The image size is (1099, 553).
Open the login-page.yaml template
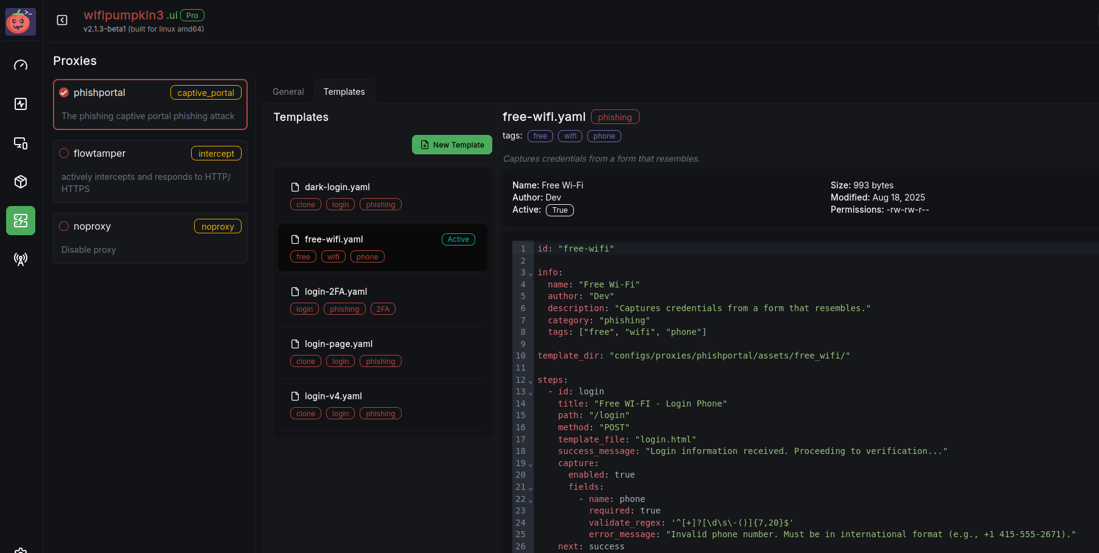tap(383, 352)
